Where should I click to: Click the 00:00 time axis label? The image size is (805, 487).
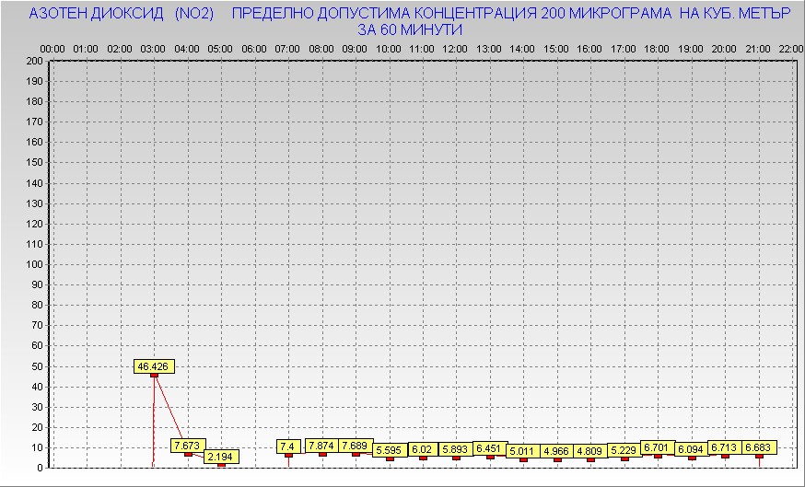tap(52, 48)
